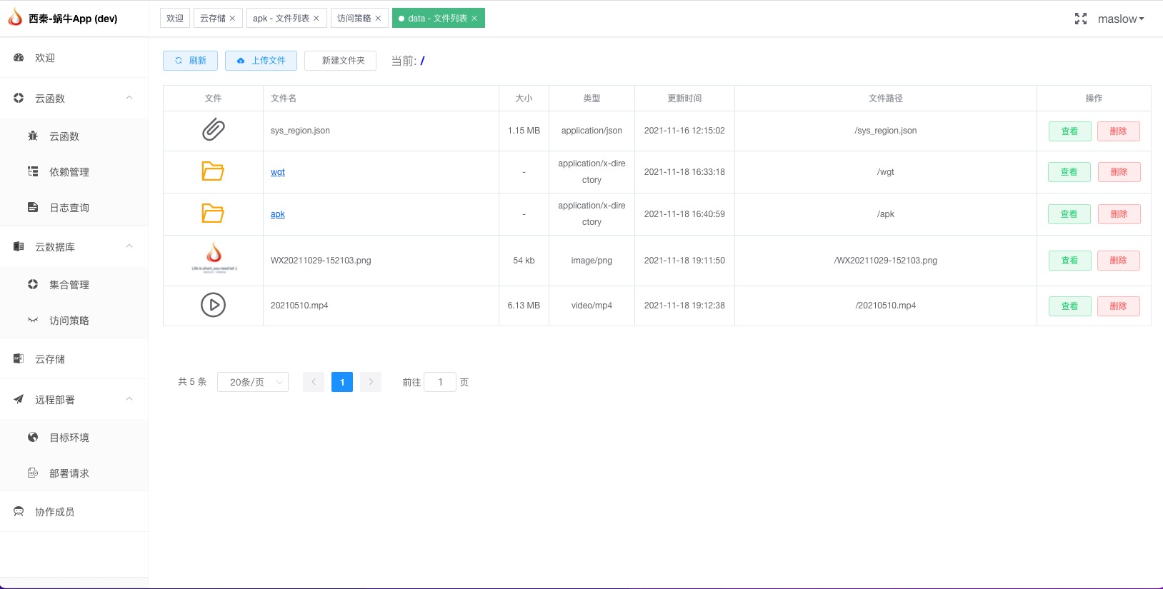1163x589 pixels.
Task: Click 删除 for WX20211029-152103.png
Action: tap(1118, 261)
